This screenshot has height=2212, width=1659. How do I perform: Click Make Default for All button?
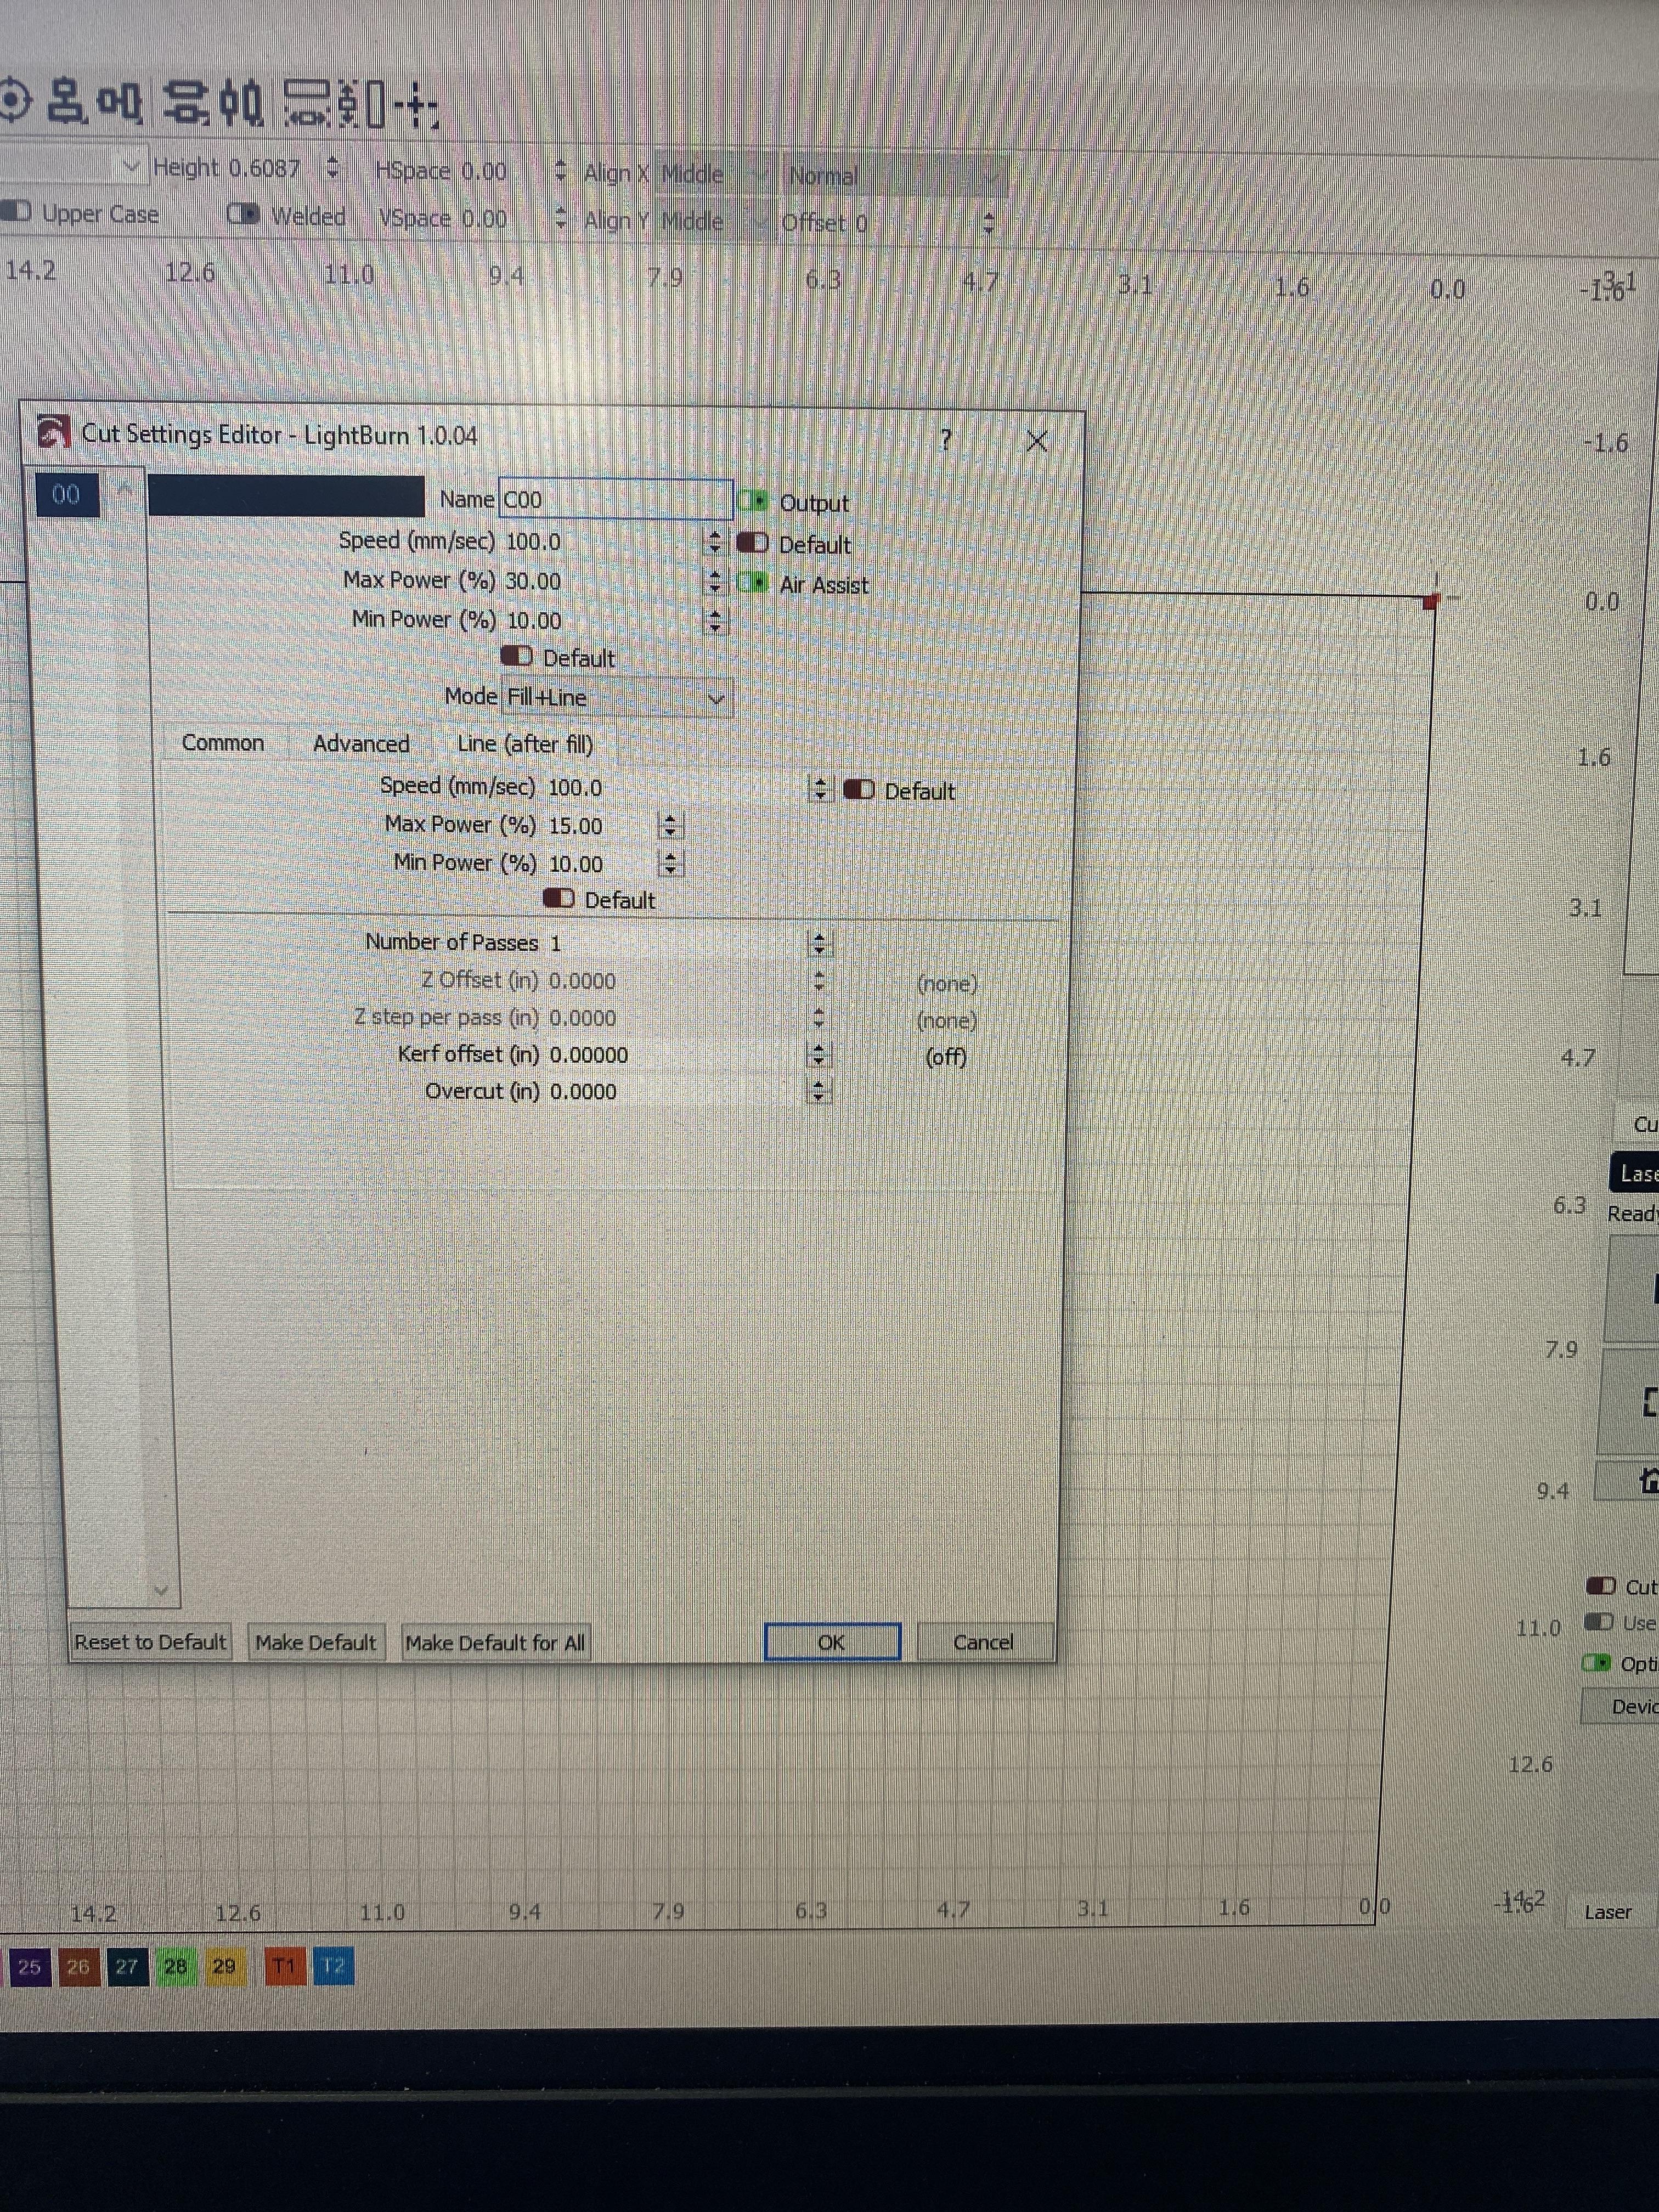pos(495,1643)
